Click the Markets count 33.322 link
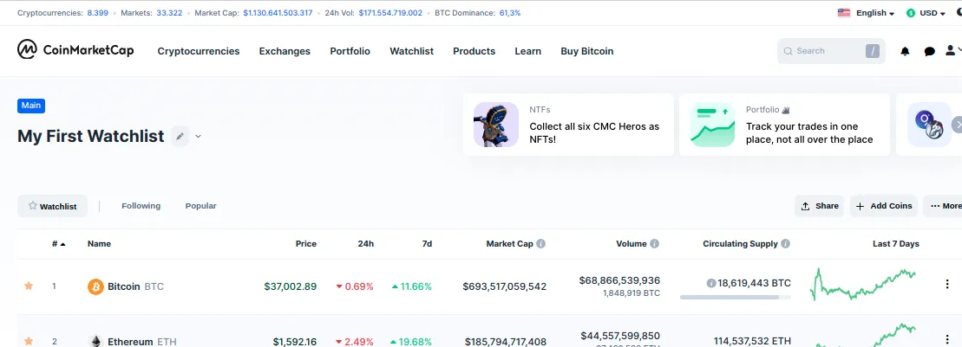Screen dimensions: 962x347 [x=169, y=12]
